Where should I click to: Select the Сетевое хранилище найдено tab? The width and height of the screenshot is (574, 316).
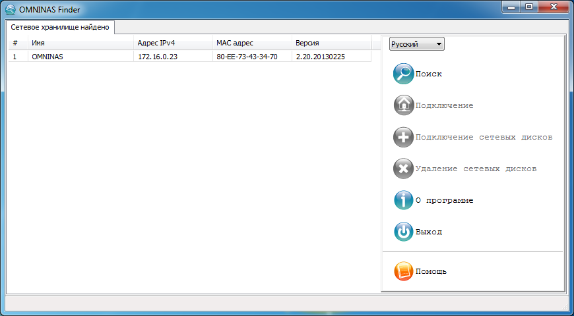pos(60,28)
